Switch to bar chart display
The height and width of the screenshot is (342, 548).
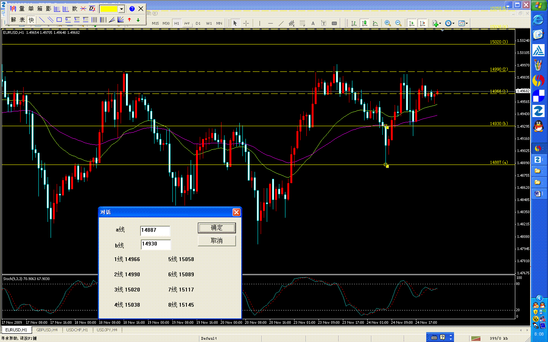click(354, 24)
